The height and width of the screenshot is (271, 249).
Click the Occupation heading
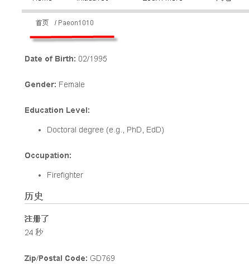click(x=48, y=155)
